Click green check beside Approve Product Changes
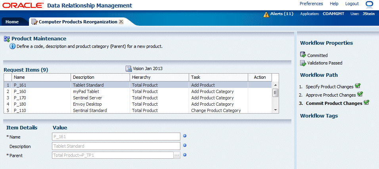This screenshot has width=379, height=169. coord(360,94)
